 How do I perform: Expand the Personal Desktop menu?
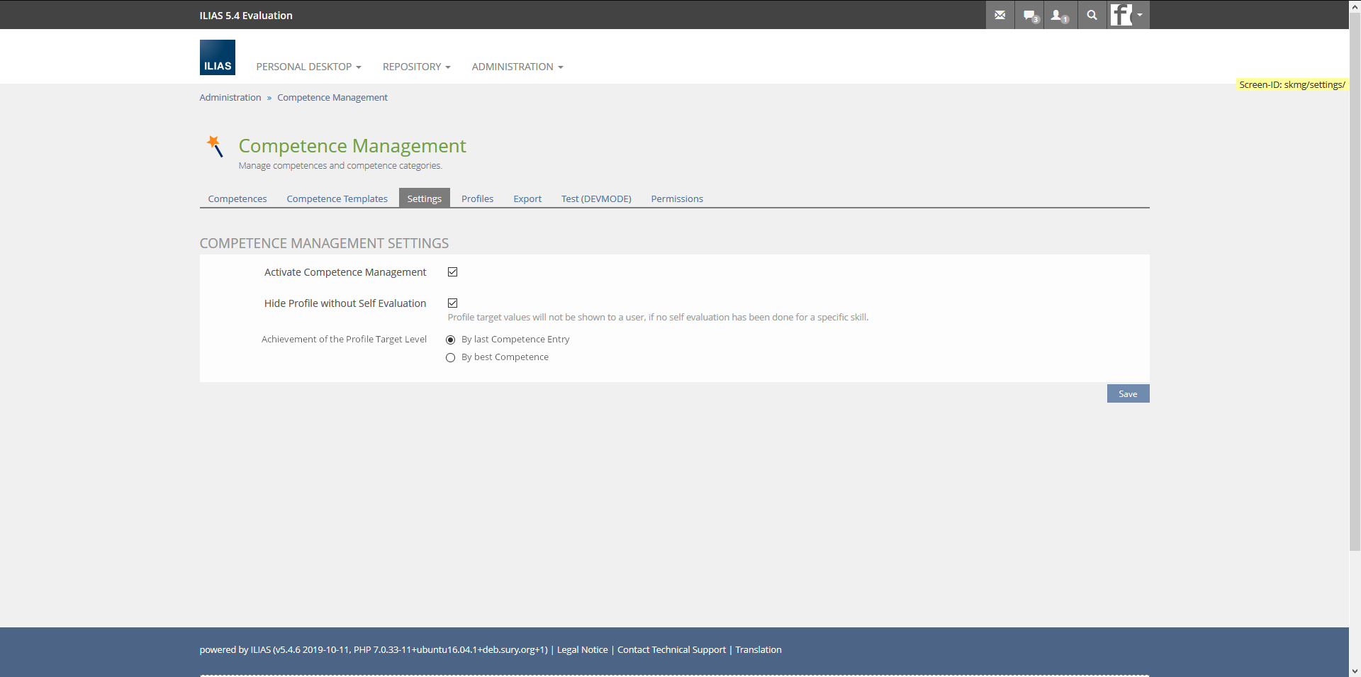[308, 67]
